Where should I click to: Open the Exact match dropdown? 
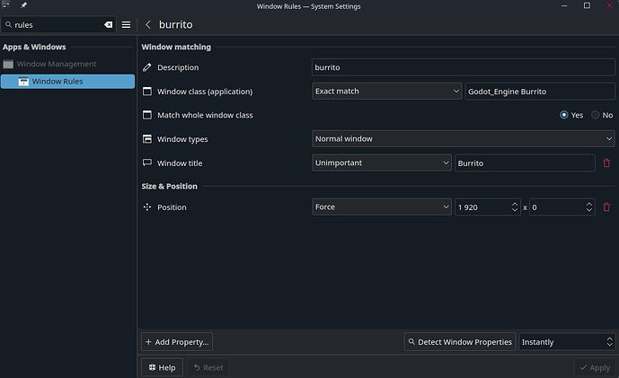click(x=385, y=91)
